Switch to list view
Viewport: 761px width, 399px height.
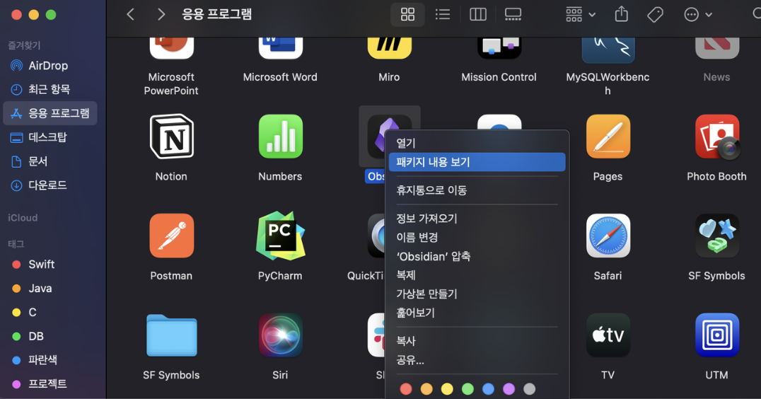(x=443, y=15)
